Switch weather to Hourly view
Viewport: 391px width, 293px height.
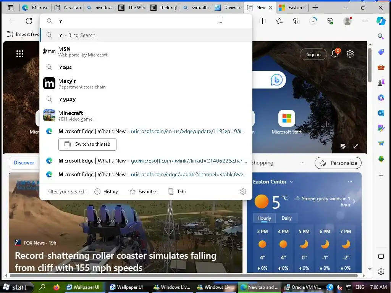264,218
